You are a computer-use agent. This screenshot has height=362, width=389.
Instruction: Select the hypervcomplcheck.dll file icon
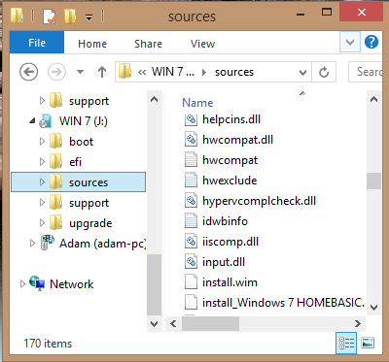point(191,201)
